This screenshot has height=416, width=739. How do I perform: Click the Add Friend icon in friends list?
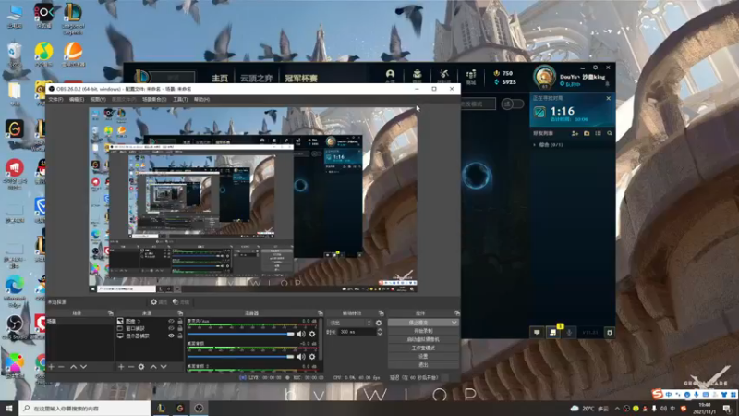click(575, 133)
